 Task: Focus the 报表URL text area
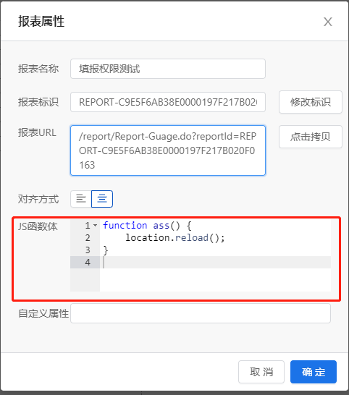coord(168,150)
